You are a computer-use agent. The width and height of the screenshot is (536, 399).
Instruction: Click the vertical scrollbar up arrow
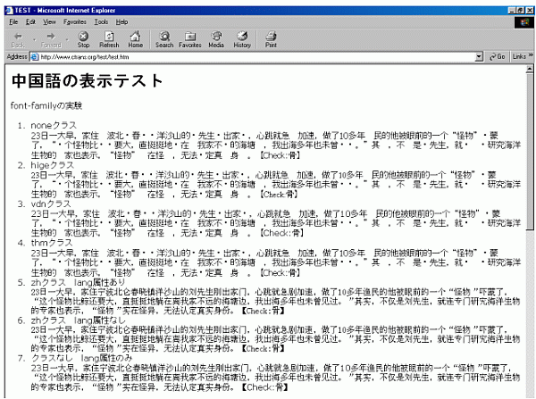pyautogui.click(x=530, y=69)
